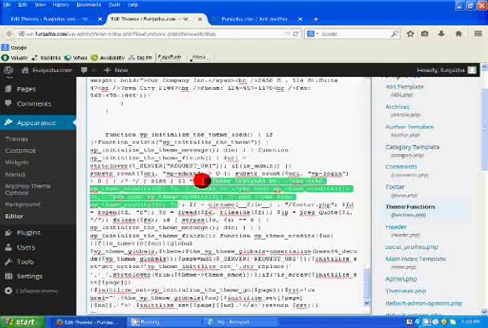Open Customize under Appearance
The image size is (488, 328).
click(x=21, y=151)
